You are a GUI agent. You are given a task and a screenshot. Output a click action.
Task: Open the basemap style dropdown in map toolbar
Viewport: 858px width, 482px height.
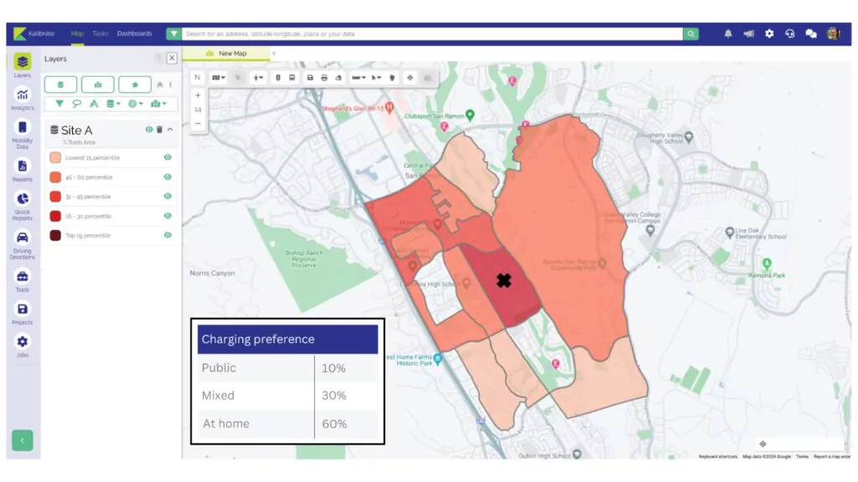pos(219,77)
